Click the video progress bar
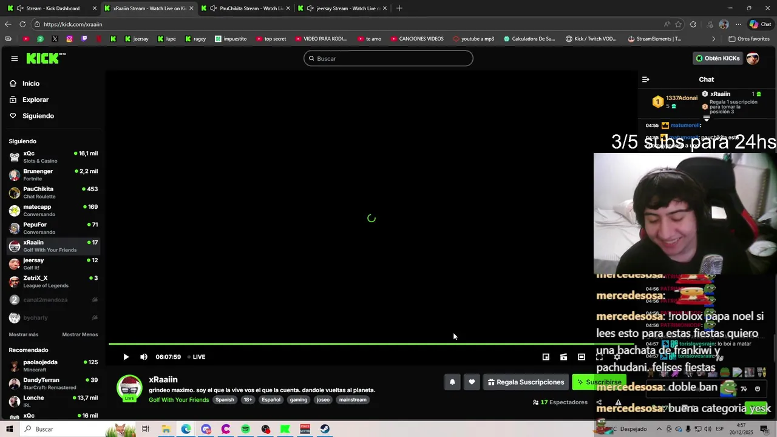Screen dimensions: 777x437 pos(372,344)
